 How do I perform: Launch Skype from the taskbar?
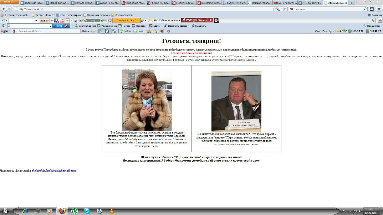point(87,211)
